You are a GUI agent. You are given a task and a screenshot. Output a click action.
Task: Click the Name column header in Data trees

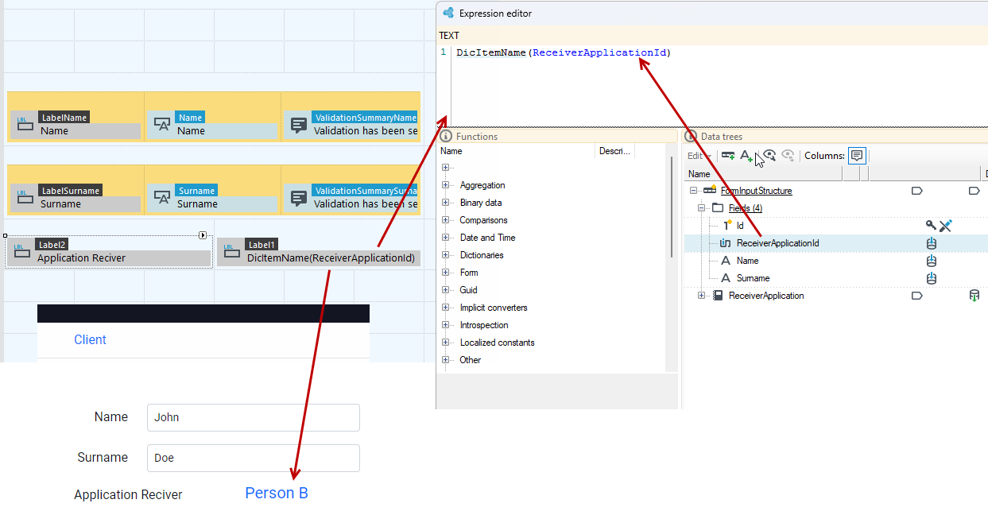pyautogui.click(x=765, y=174)
